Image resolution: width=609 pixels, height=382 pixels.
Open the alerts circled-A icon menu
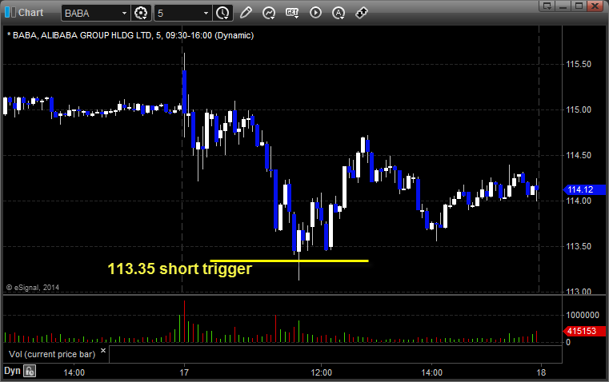pyautogui.click(x=339, y=13)
